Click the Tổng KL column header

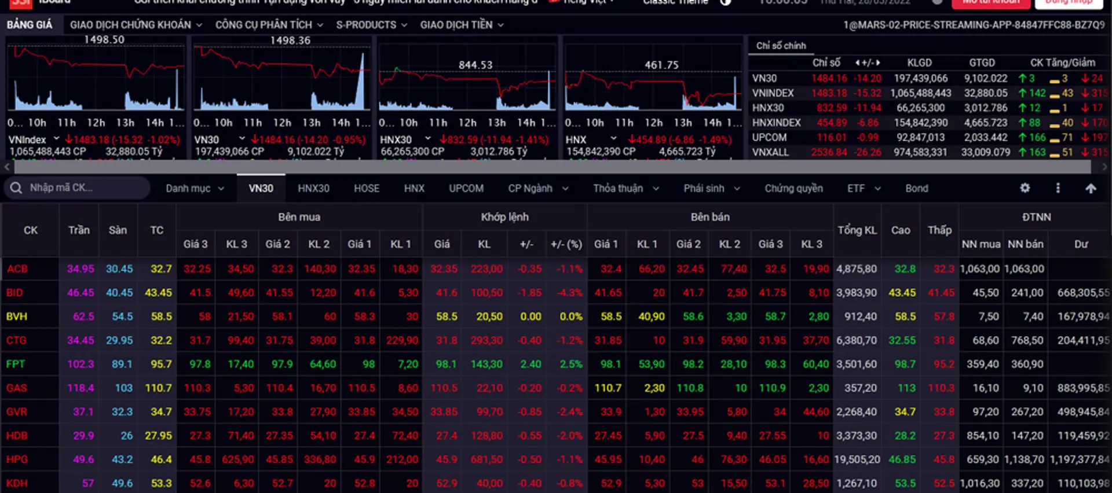[857, 230]
